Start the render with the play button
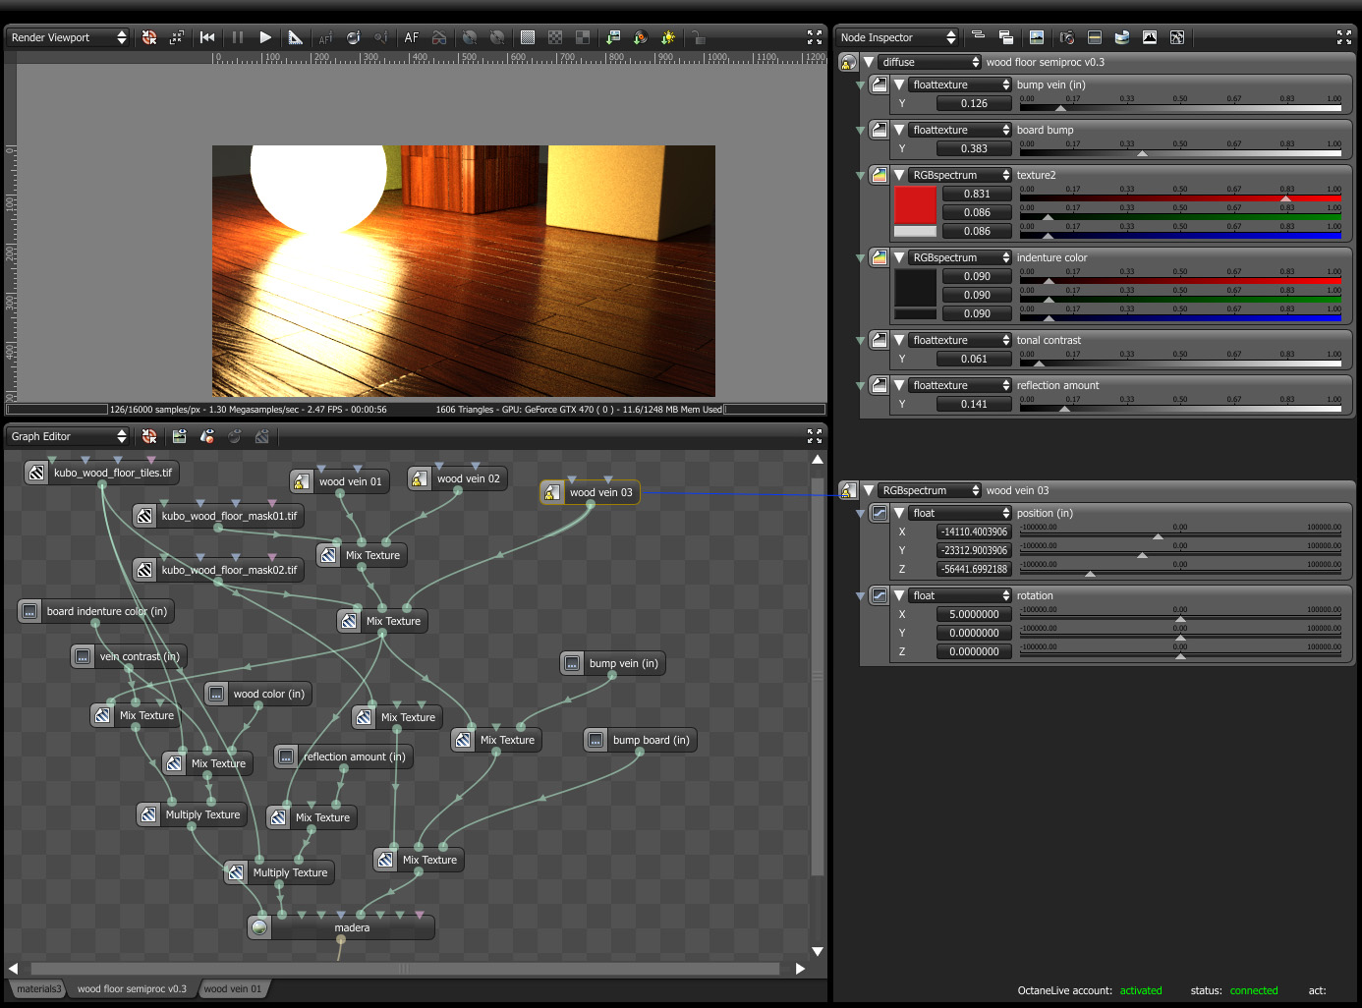 click(265, 37)
